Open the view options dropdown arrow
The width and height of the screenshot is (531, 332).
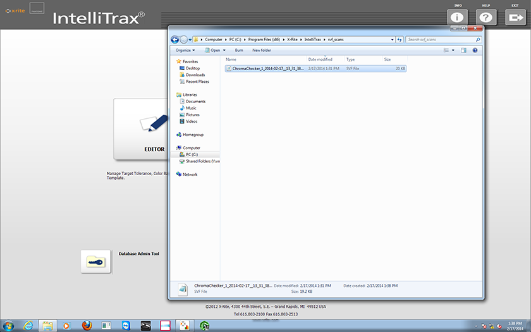[453, 50]
